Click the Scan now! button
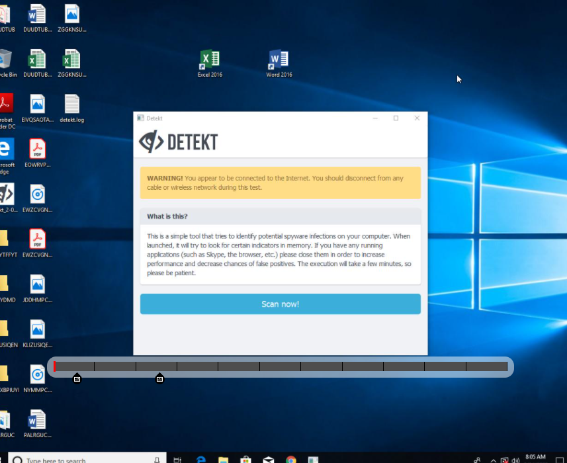 (x=280, y=304)
